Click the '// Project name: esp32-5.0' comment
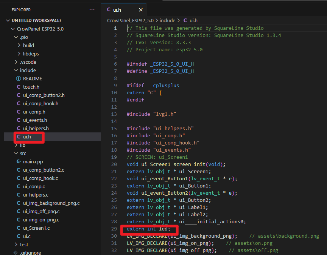Image resolution: width=327 pixels, height=255 pixels. point(165,50)
